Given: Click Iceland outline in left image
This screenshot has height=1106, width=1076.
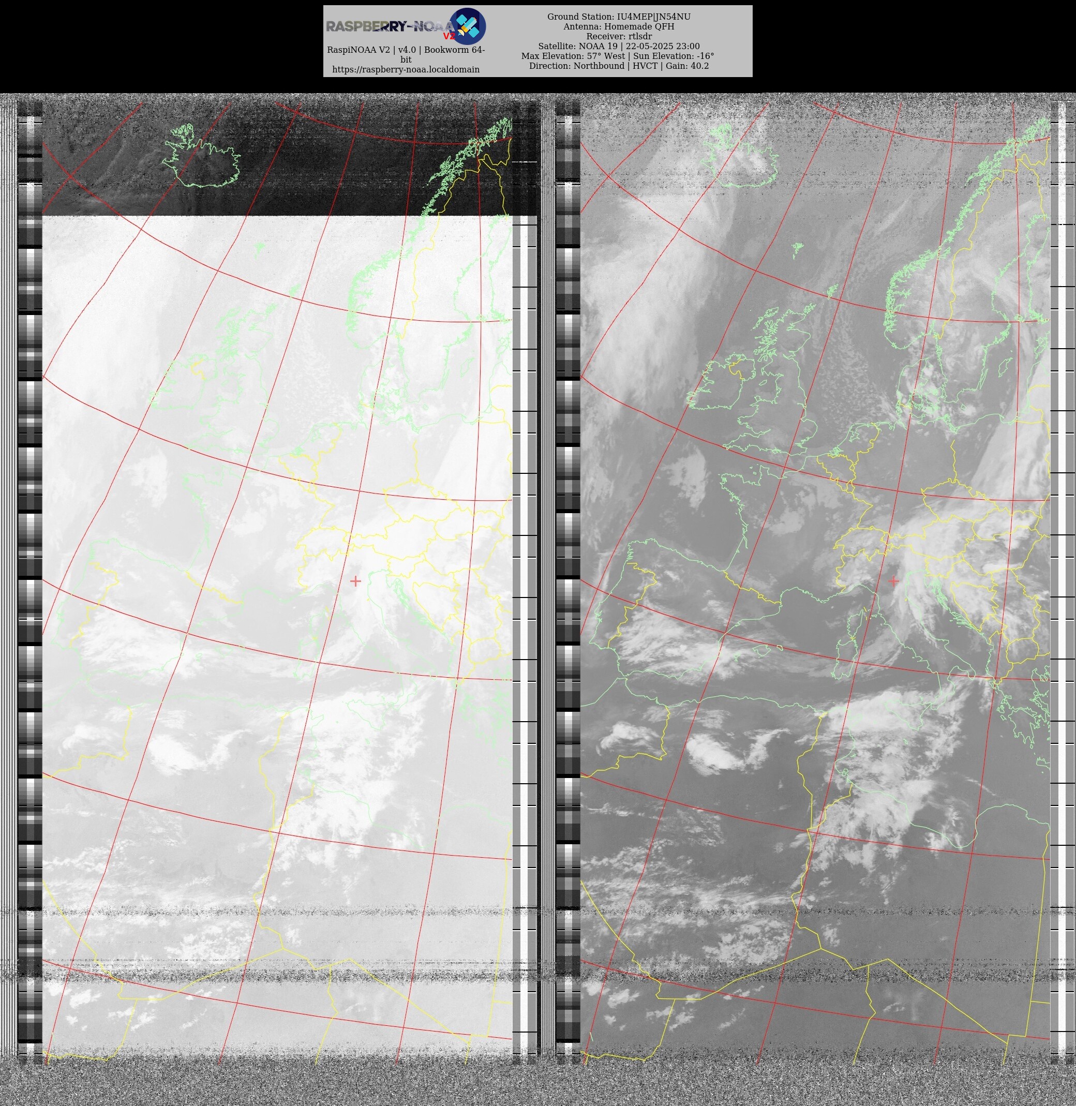Looking at the screenshot, I should click(x=202, y=155).
